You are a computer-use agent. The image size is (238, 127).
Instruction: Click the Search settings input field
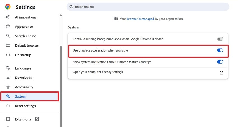(148, 7)
